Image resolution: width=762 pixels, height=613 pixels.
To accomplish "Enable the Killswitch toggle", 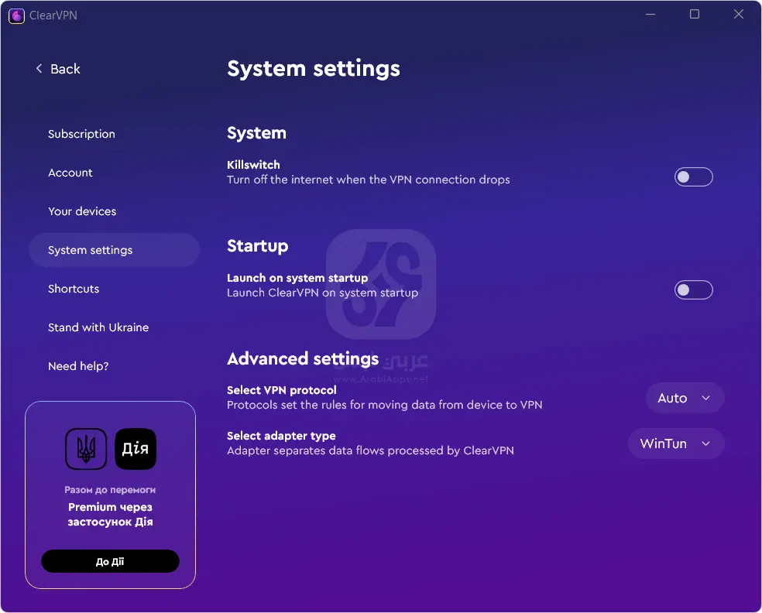I will [693, 176].
